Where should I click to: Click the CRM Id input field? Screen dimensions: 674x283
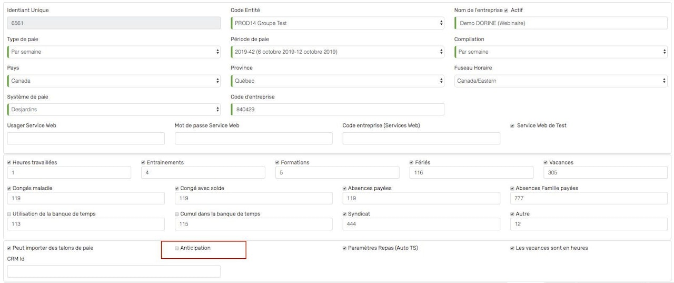coord(114,271)
